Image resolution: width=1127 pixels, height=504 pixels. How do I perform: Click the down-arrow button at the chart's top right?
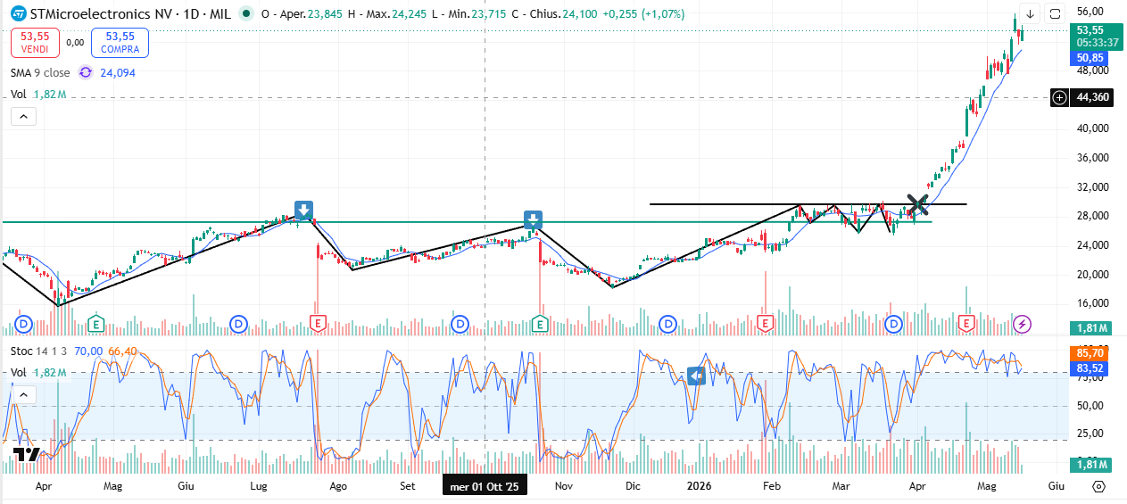1030,13
